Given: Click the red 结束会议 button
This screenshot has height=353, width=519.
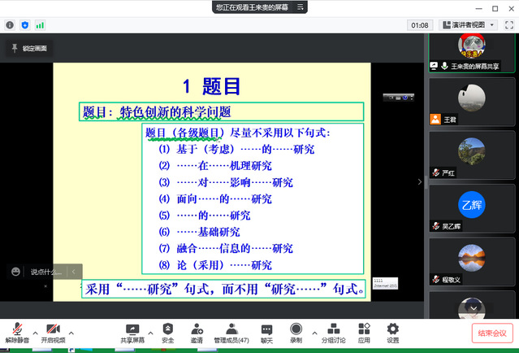Looking at the screenshot, I should pyautogui.click(x=492, y=333).
